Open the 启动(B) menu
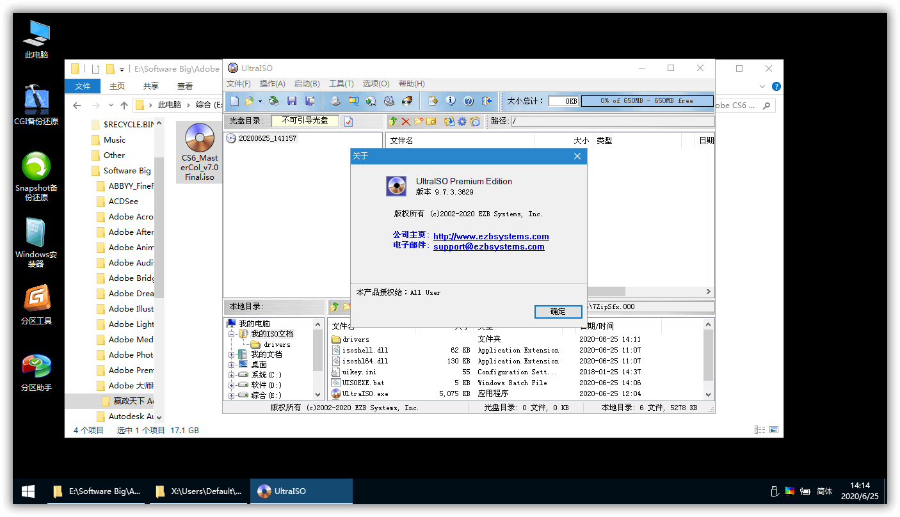The image size is (900, 517). [x=307, y=83]
